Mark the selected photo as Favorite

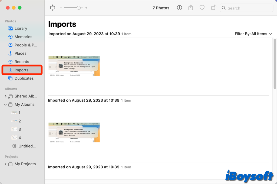coord(202,8)
